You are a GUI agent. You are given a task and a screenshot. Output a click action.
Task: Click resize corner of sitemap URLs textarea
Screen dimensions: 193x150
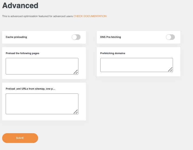76,112
